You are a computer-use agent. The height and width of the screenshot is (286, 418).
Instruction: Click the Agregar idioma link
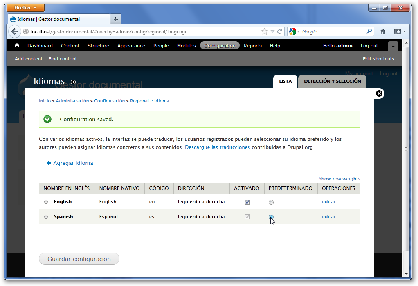73,163
